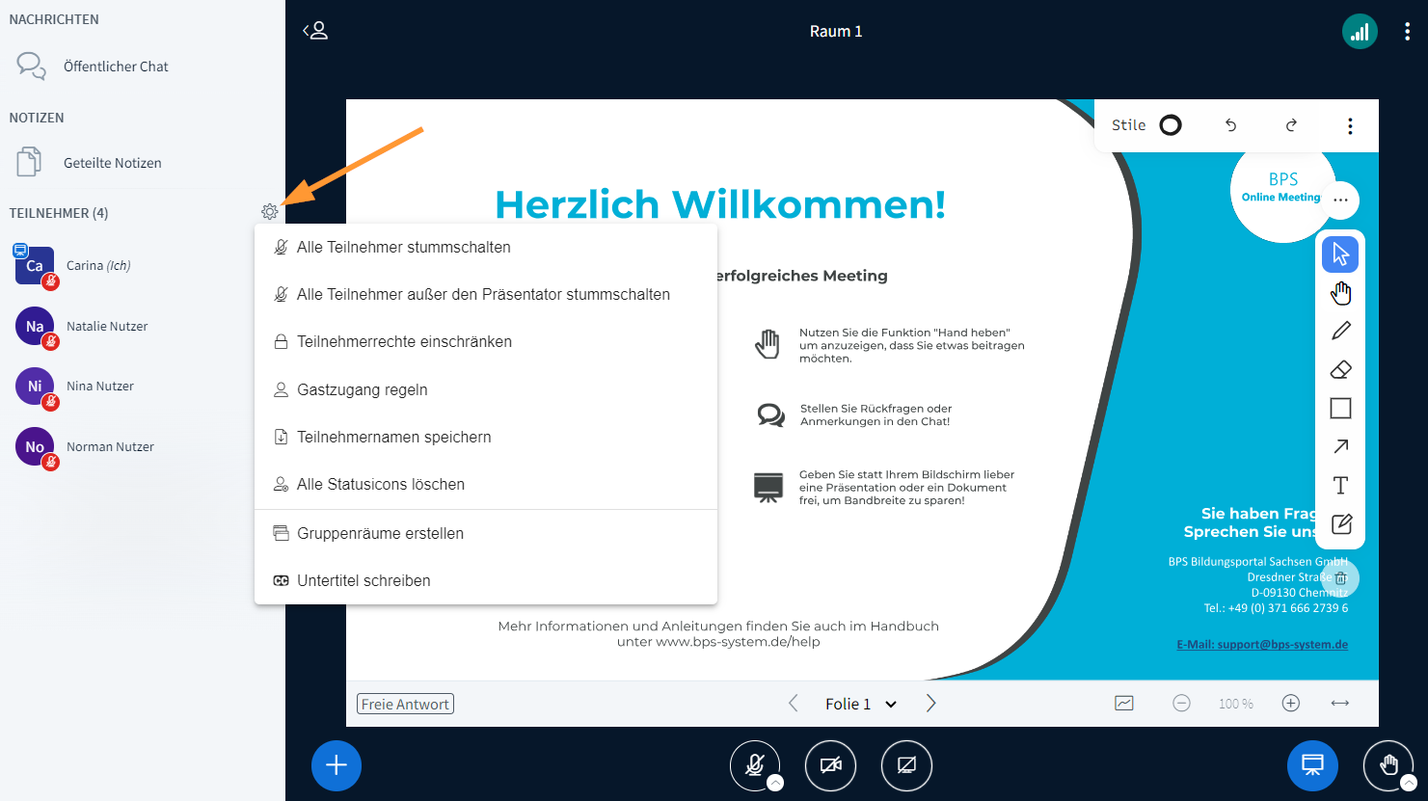This screenshot has height=801, width=1428.
Task: Open the whiteboard overflow menu
Action: coord(1350,125)
